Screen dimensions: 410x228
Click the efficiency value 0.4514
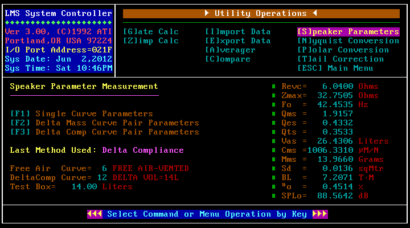pos(338,187)
